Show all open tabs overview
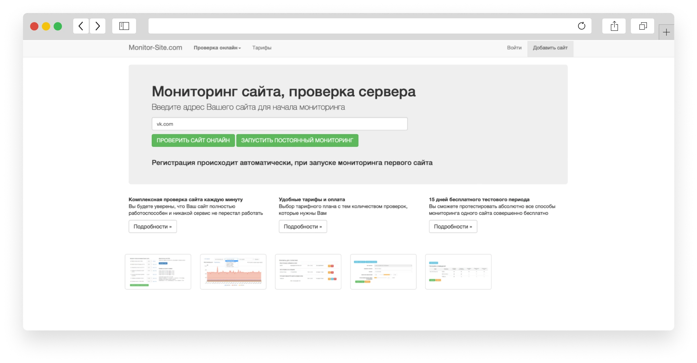This screenshot has height=363, width=697. click(642, 26)
